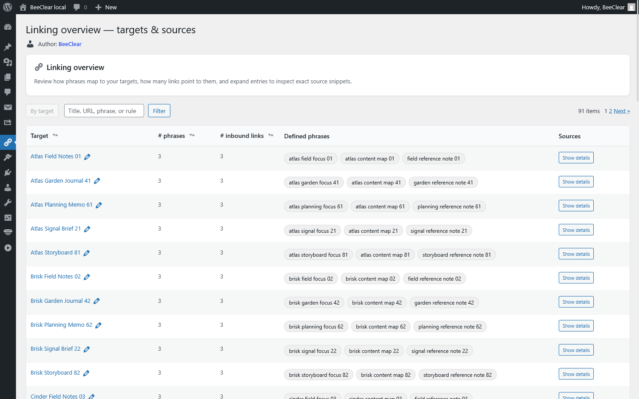
Task: Click inside the search phrase field
Action: click(103, 110)
